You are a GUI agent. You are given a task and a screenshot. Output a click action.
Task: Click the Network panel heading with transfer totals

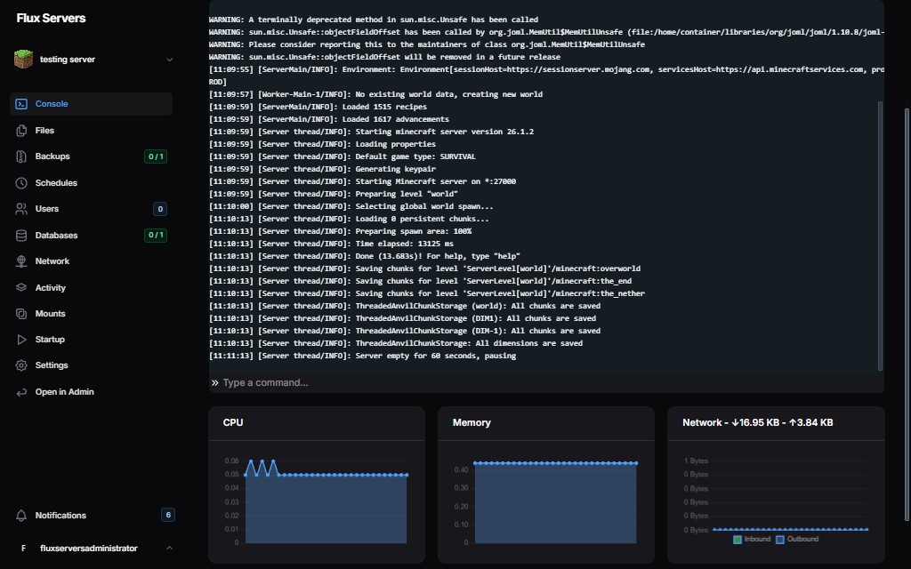pyautogui.click(x=758, y=422)
